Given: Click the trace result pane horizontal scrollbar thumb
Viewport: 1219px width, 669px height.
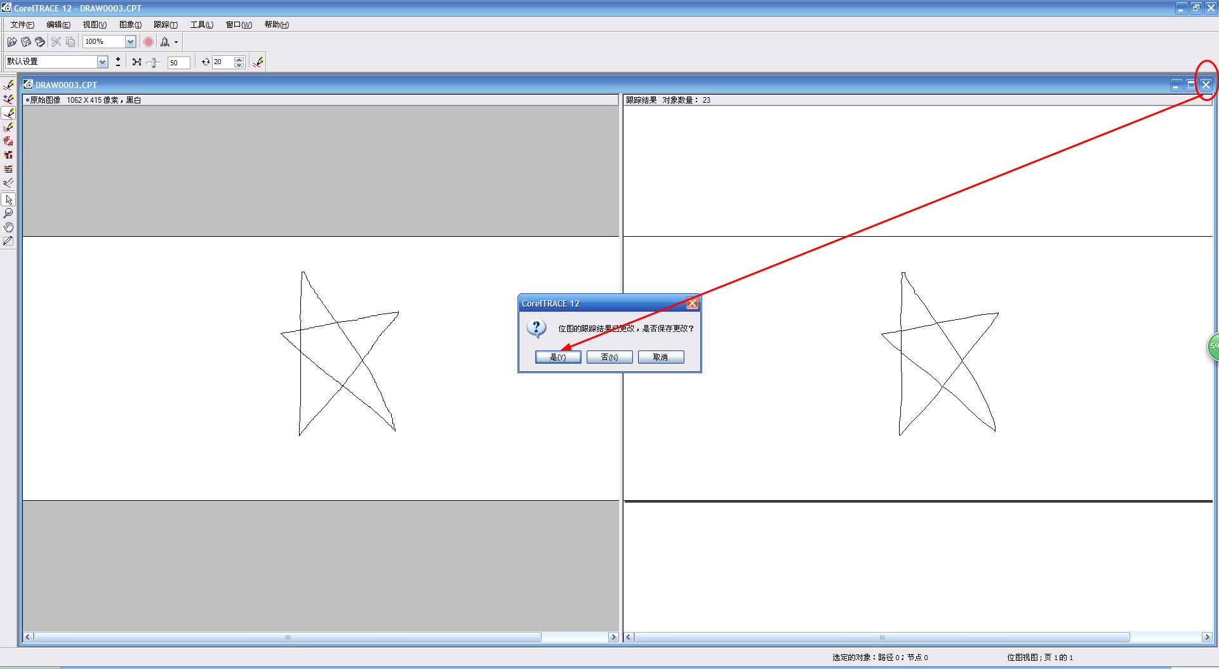Looking at the screenshot, I should 882,637.
